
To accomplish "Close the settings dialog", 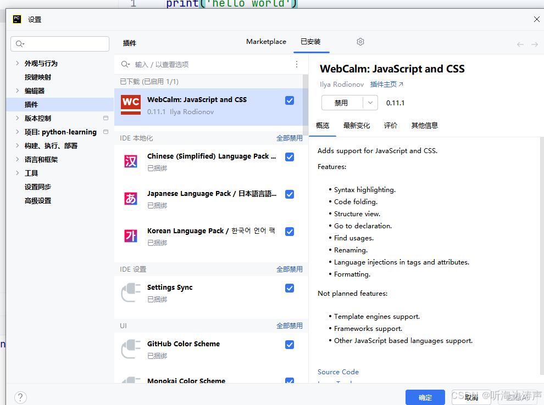I will 536,19.
